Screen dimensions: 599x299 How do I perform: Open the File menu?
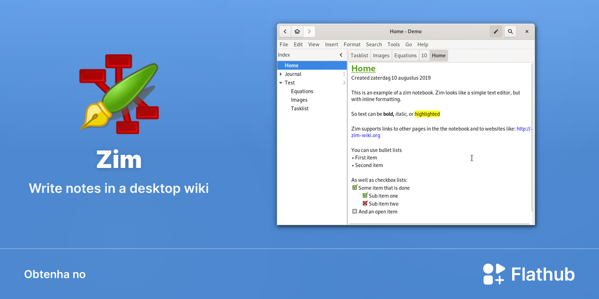pos(284,44)
